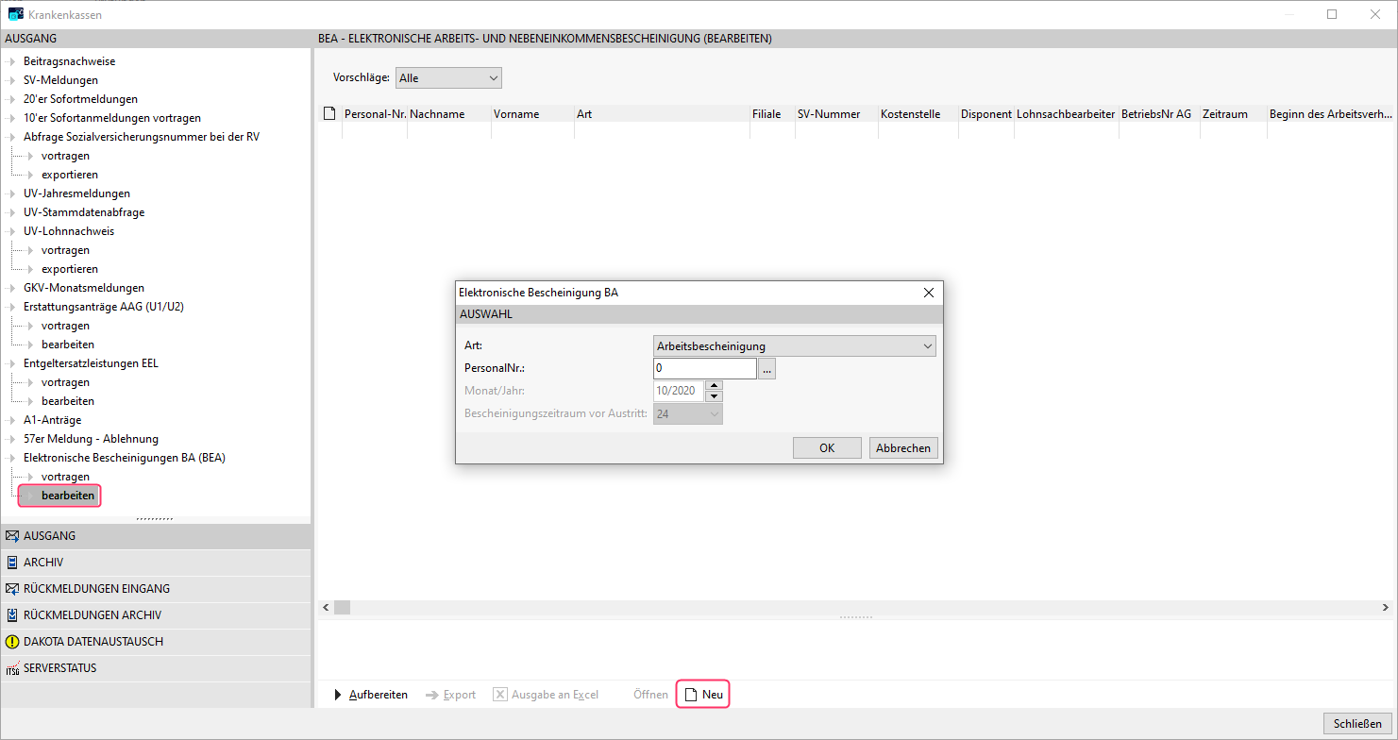Click the Öffnen button

click(x=650, y=695)
